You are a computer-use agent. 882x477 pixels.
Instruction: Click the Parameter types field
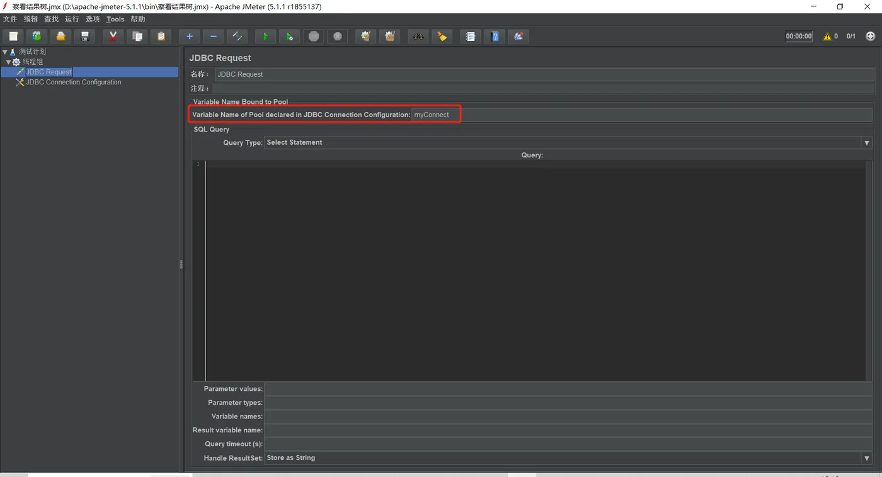click(568, 403)
